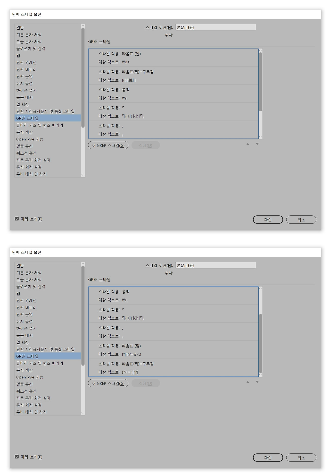Confirm with 확인 in upper dialog

point(268,220)
